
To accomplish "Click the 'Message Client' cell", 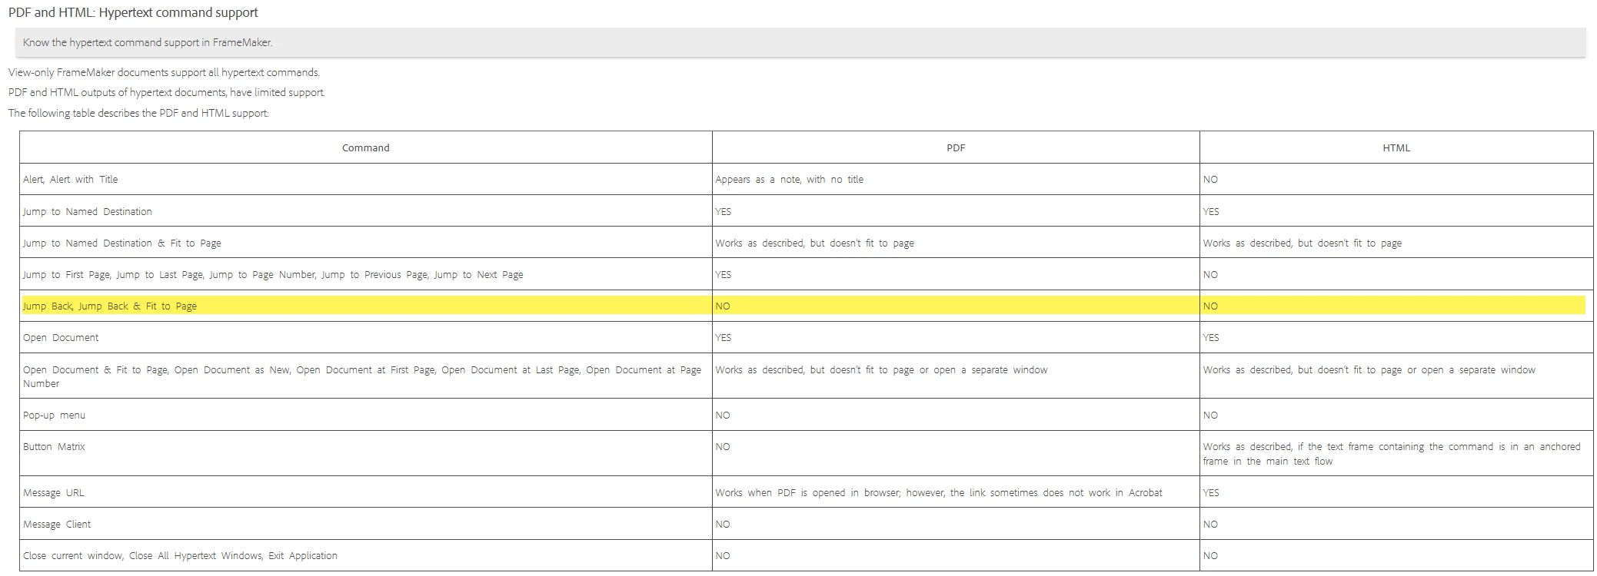I will coord(366,524).
